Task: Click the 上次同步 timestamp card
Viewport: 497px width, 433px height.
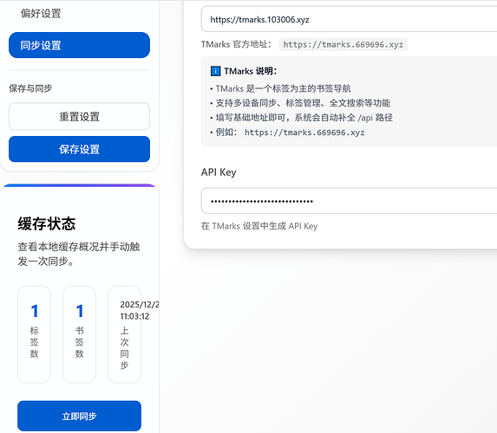Action: [x=125, y=334]
